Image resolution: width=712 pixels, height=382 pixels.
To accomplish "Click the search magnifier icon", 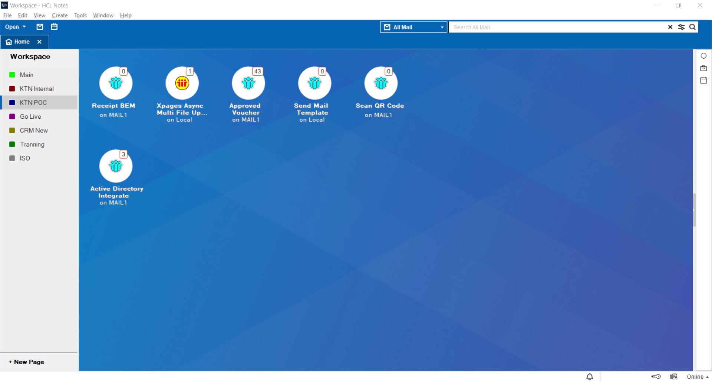I will tap(692, 27).
